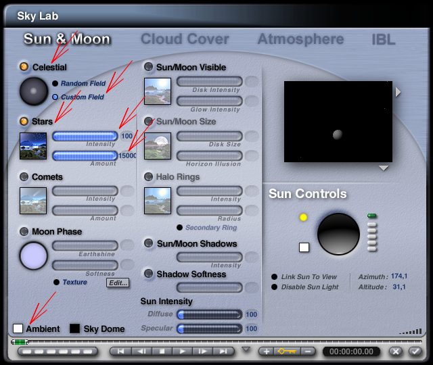Image resolution: width=433 pixels, height=365 pixels.
Task: Click the Sun Controls trackball
Action: tap(338, 234)
